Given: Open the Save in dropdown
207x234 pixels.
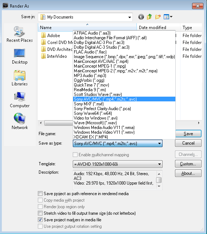Looking at the screenshot, I should tap(130, 17).
